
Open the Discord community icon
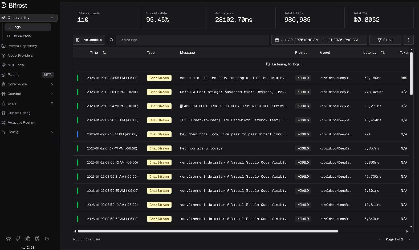9,239
